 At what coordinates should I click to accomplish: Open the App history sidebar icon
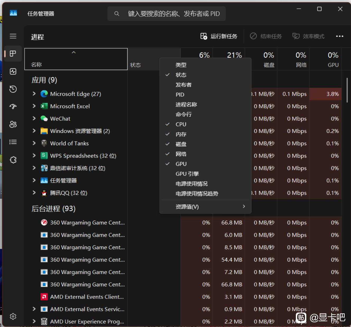point(13,89)
